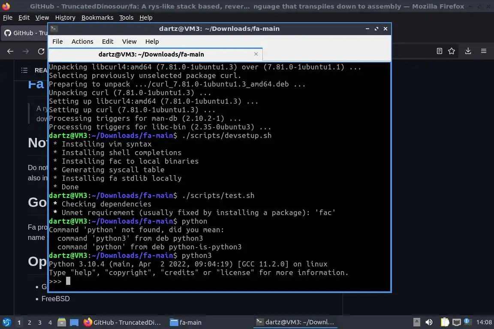
Task: Click the Python 3.10.4 version line
Action: (188, 264)
